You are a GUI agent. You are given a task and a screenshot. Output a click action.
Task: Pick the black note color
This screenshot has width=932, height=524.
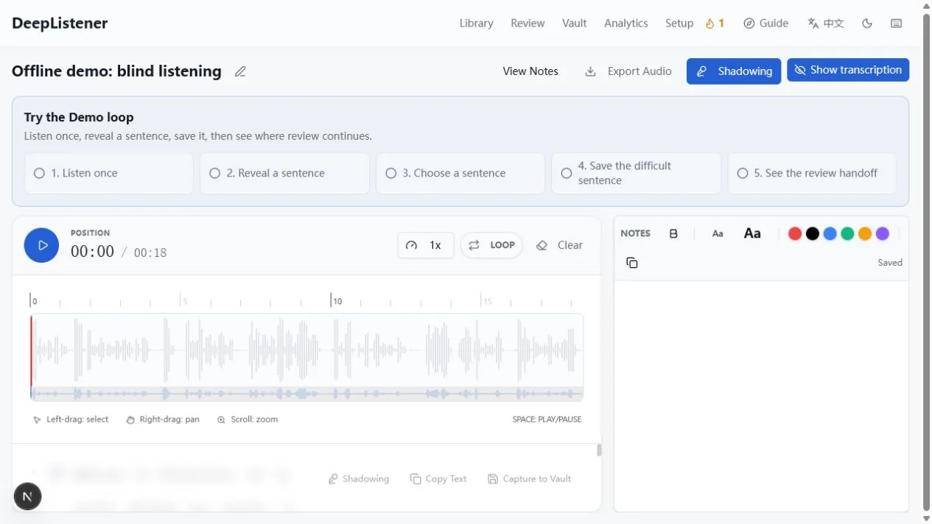tap(813, 233)
